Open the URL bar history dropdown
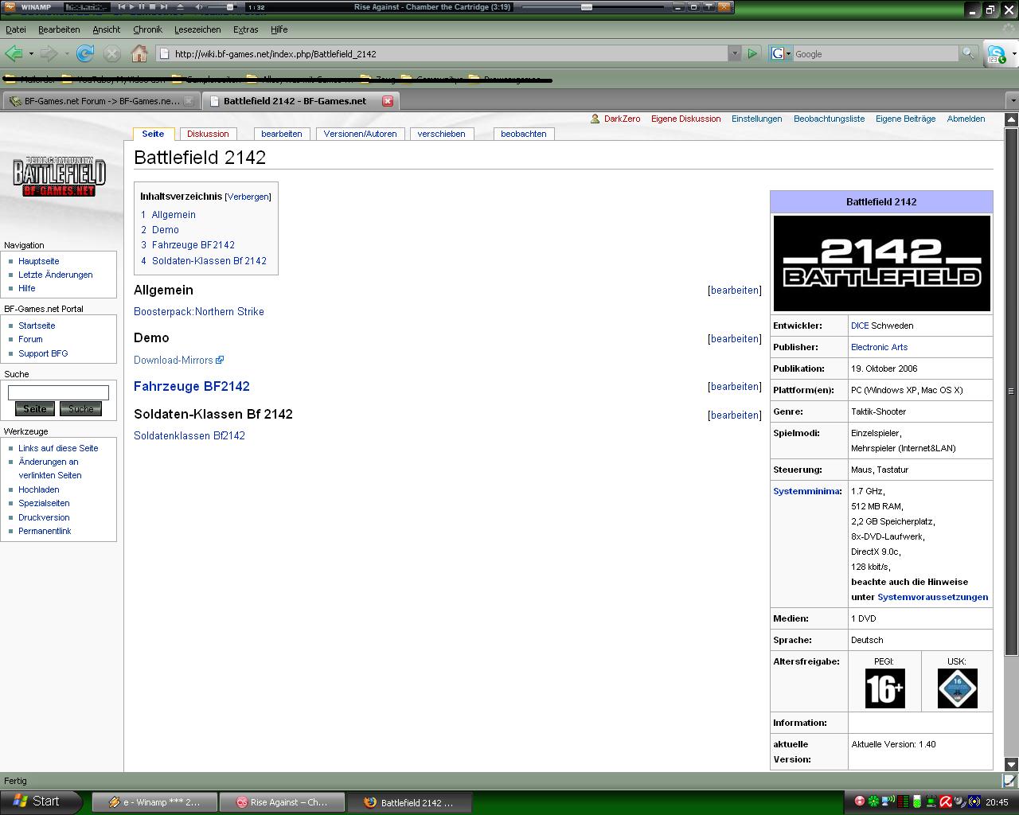Screen dimensions: 1019x815 (734, 53)
